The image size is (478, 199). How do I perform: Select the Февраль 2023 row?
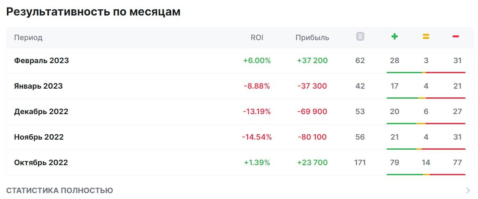(x=240, y=61)
